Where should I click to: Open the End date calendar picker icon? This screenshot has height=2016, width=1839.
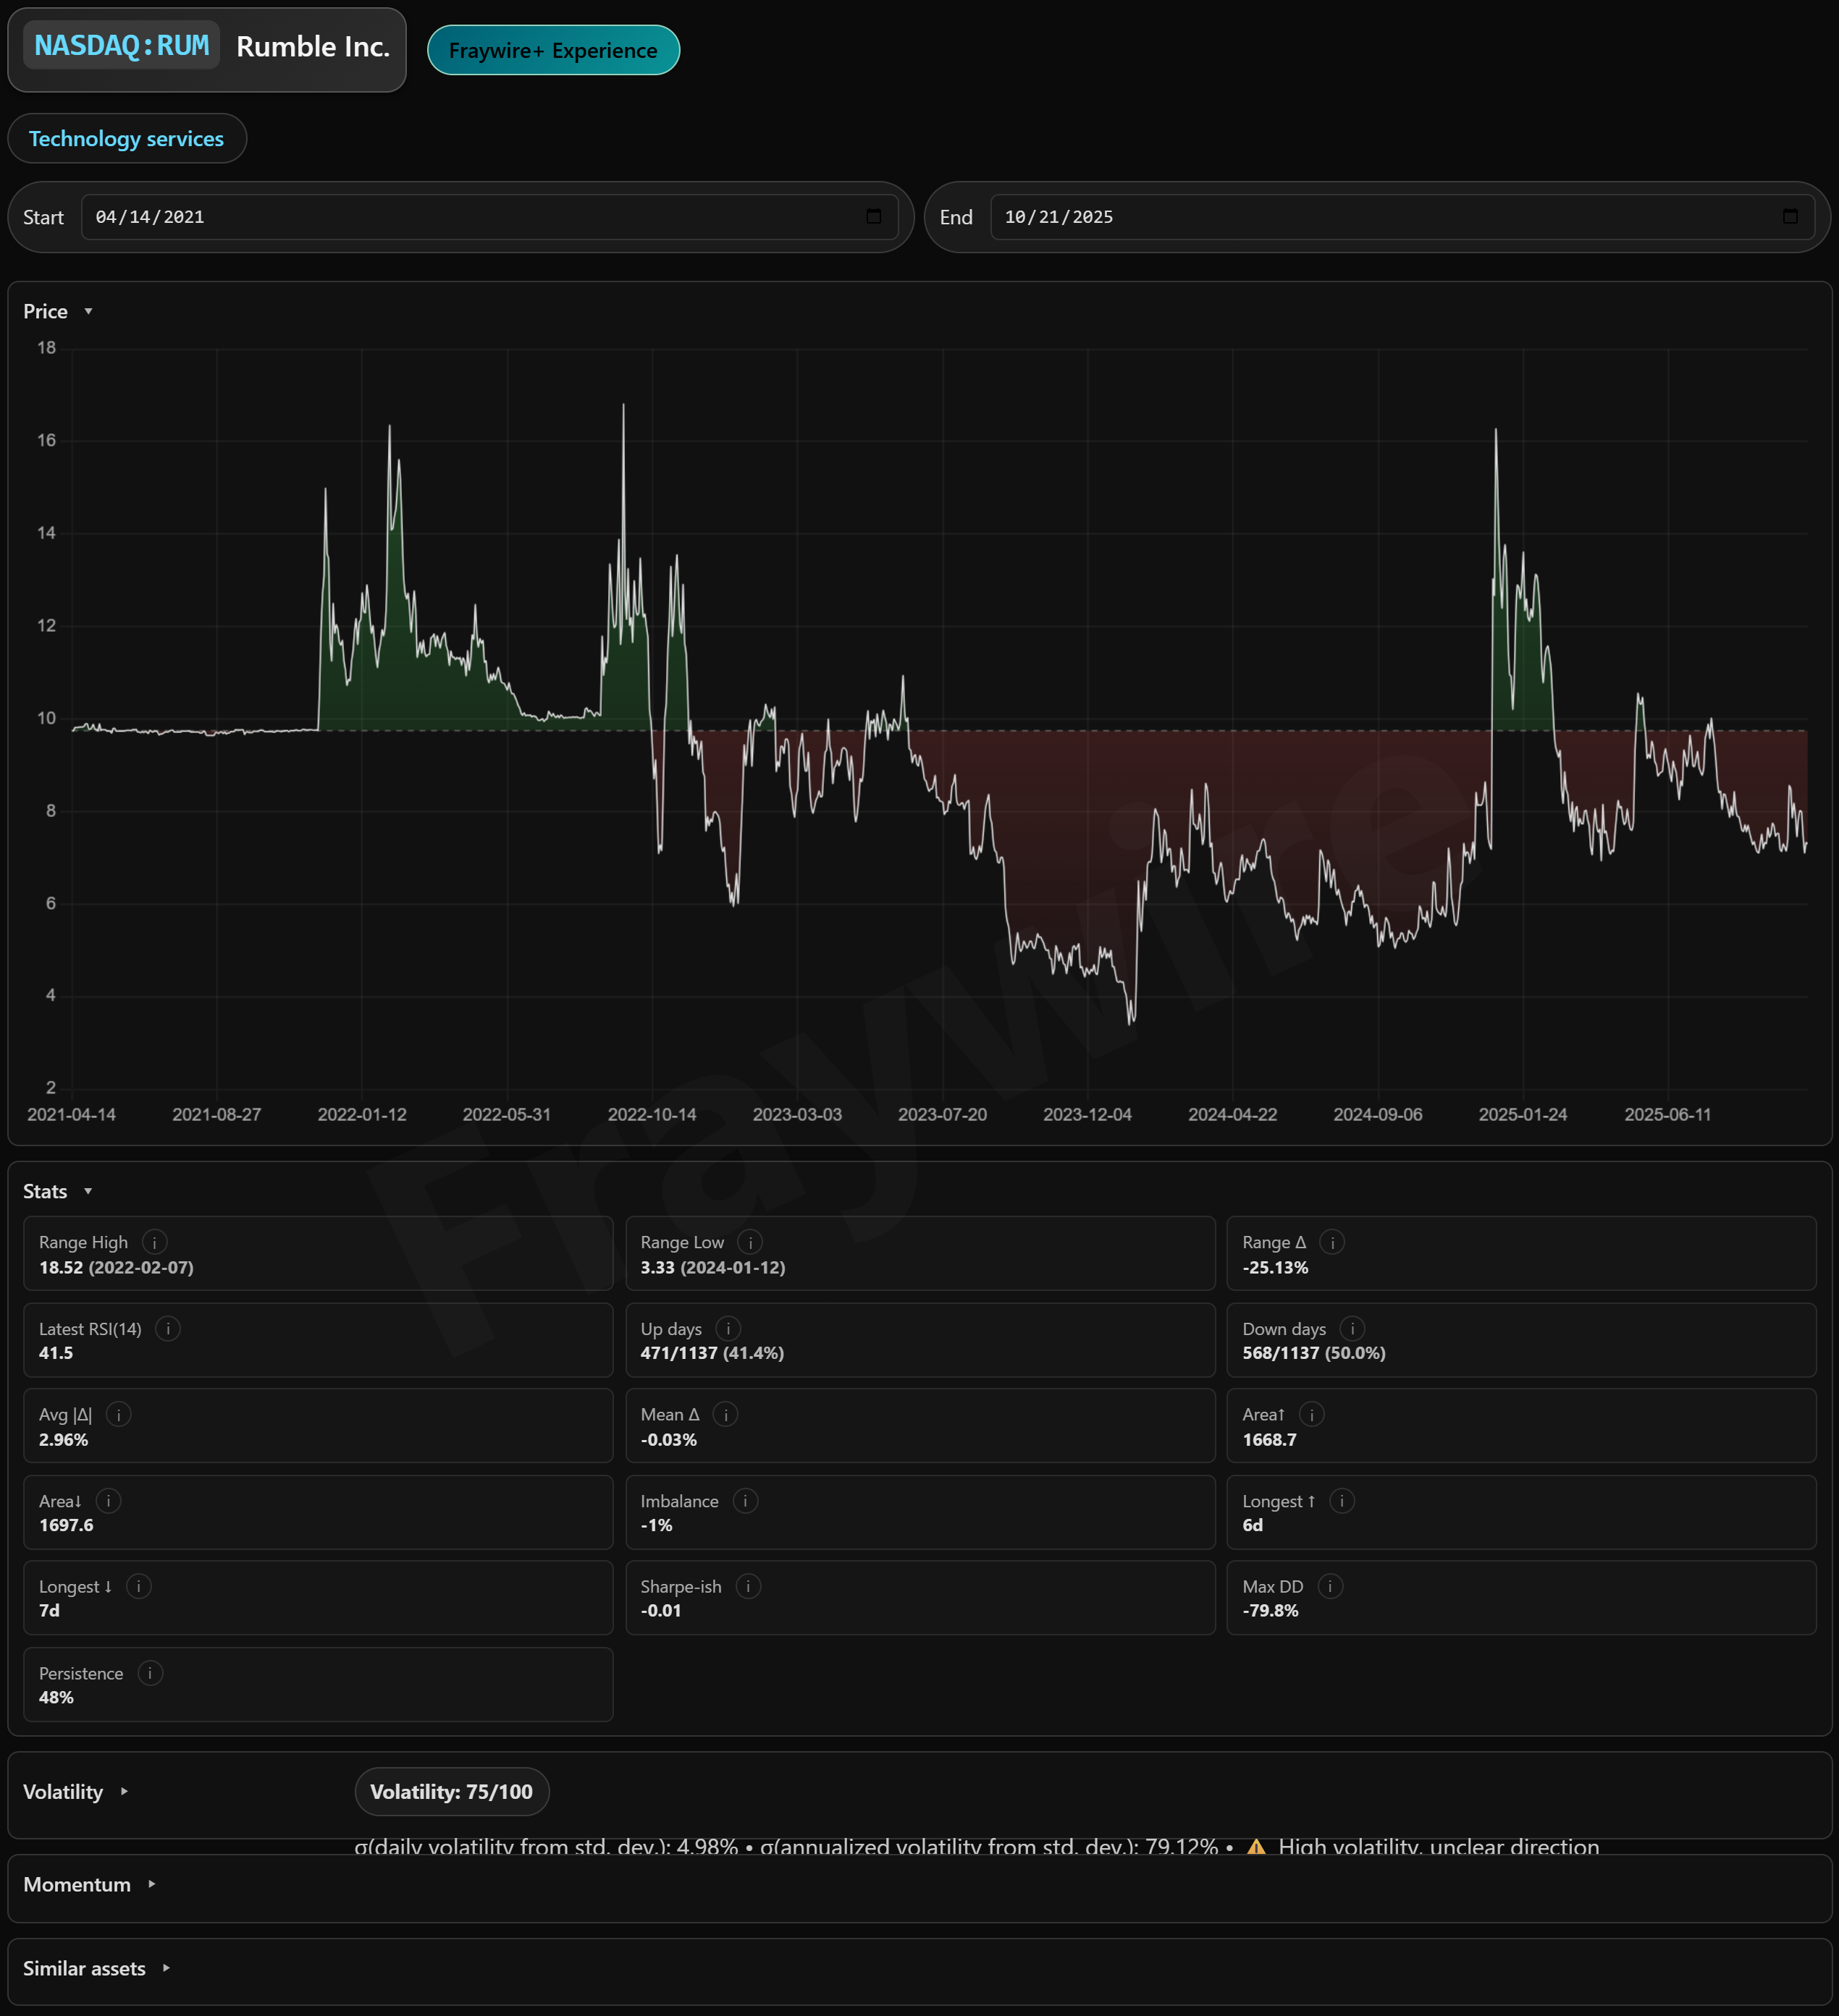[x=1790, y=217]
